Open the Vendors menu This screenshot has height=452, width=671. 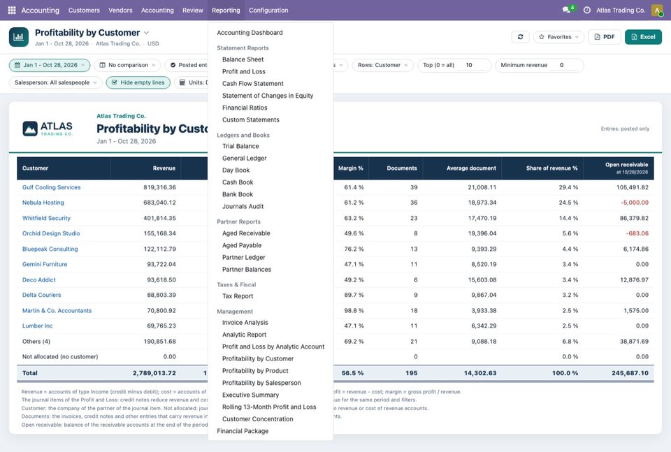(x=120, y=10)
